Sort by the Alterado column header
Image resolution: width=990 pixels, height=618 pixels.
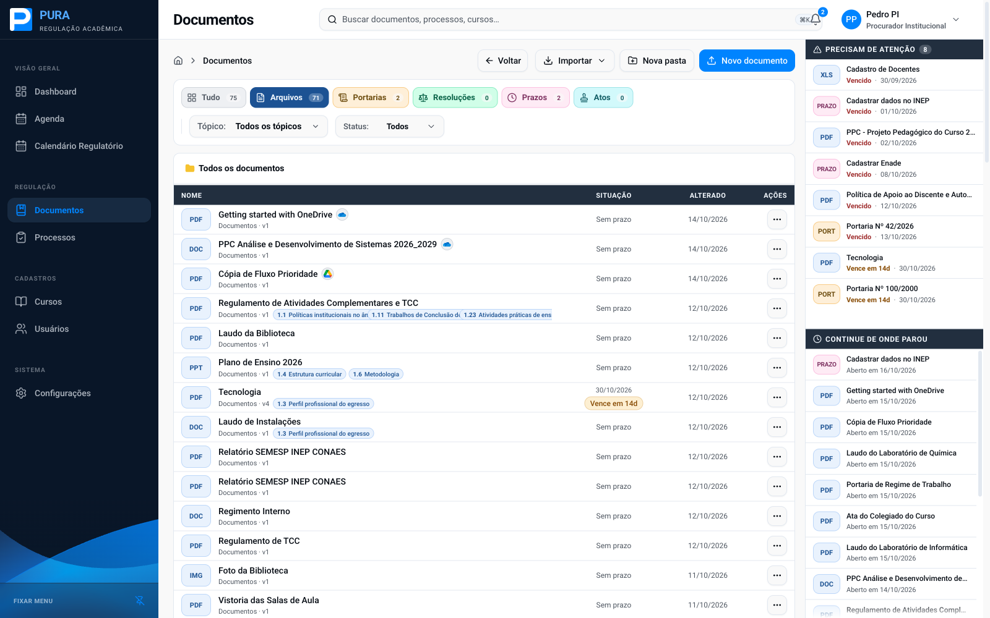tap(708, 195)
